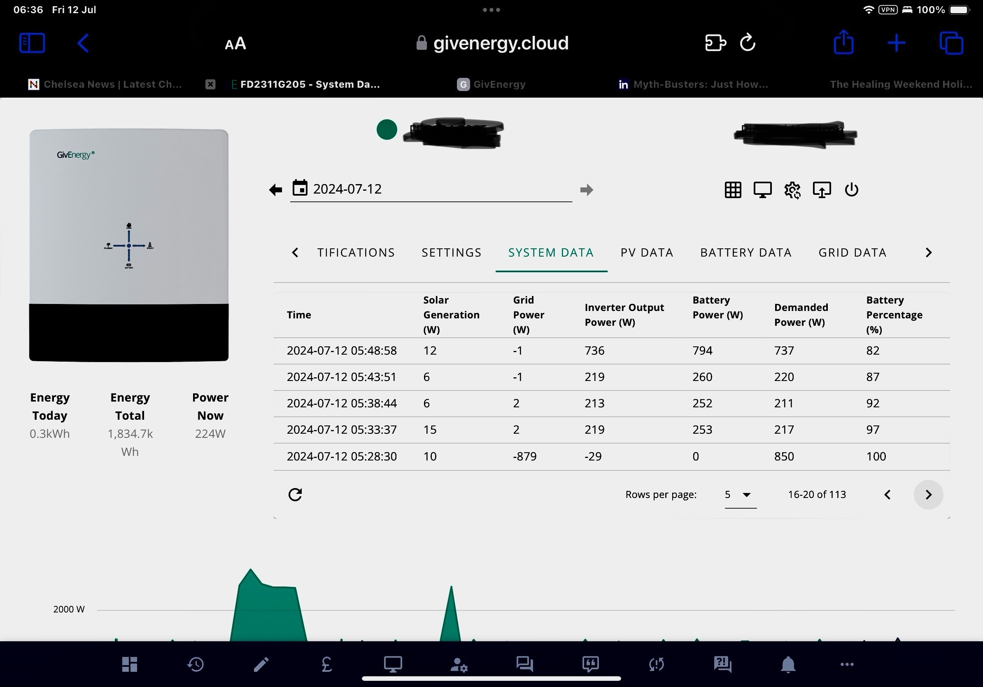Viewport: 983px width, 687px height.
Task: Open the Battery Data tab
Action: click(746, 253)
